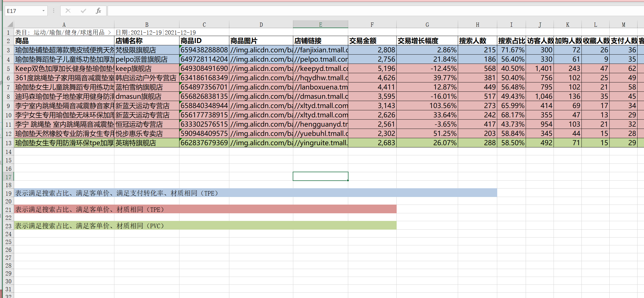
Task: Click the blue legend row mentioning 满足支付转化率
Action: tap(256, 193)
